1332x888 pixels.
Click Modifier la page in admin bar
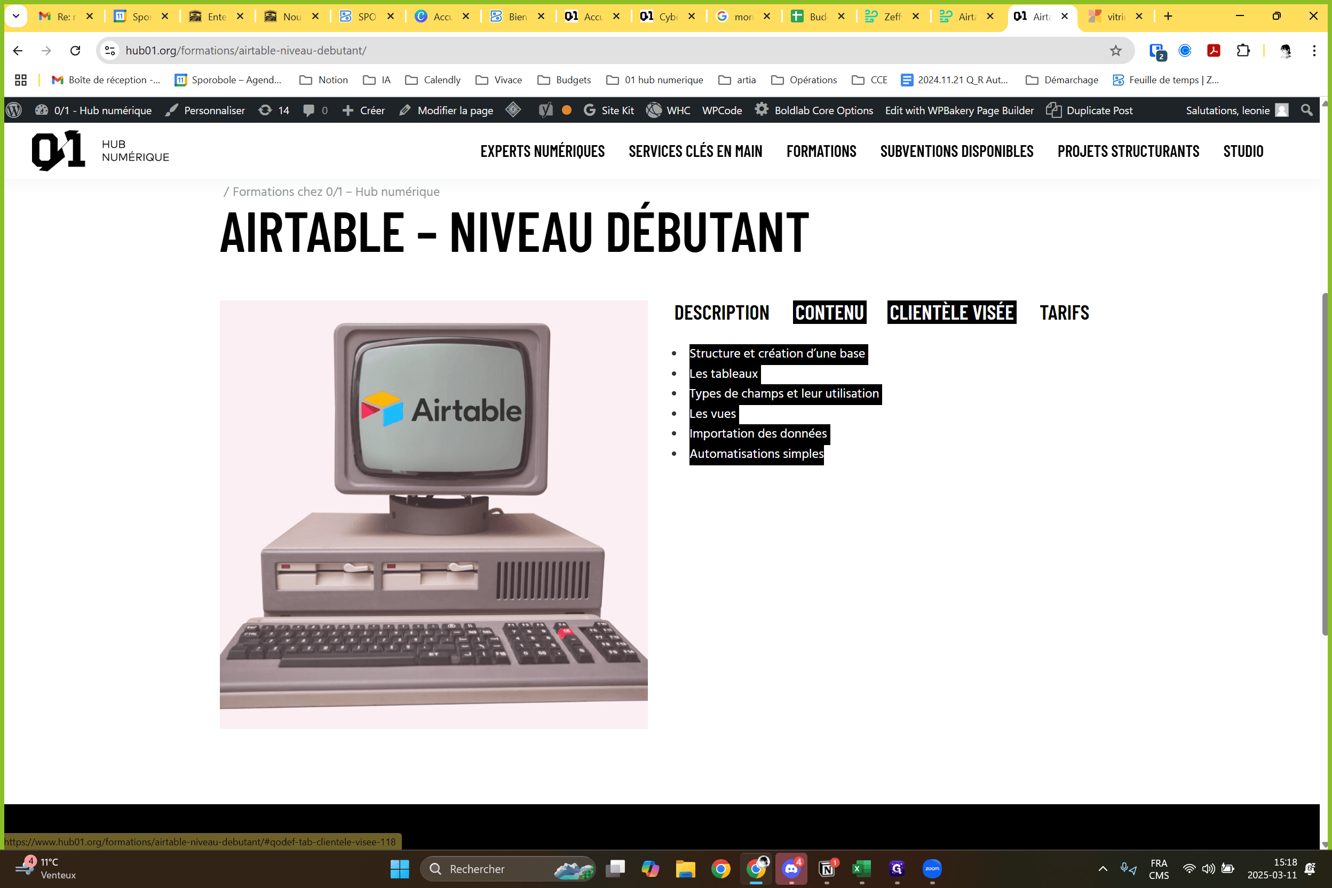click(446, 110)
